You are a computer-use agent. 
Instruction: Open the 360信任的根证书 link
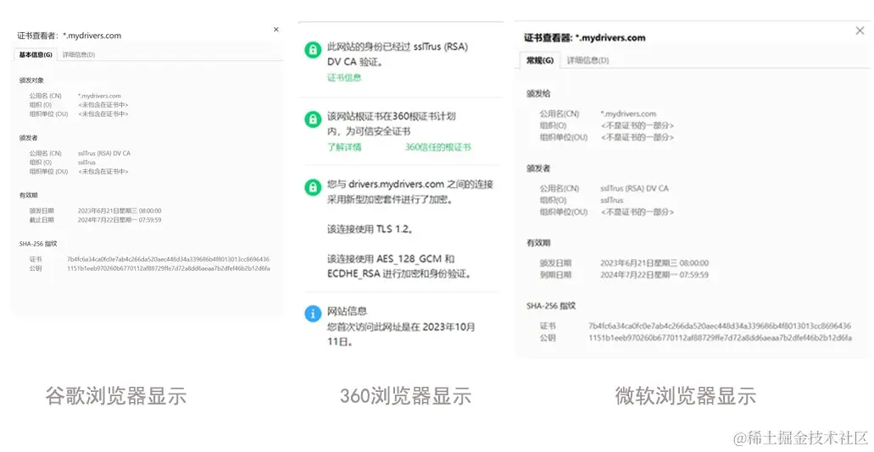click(438, 147)
